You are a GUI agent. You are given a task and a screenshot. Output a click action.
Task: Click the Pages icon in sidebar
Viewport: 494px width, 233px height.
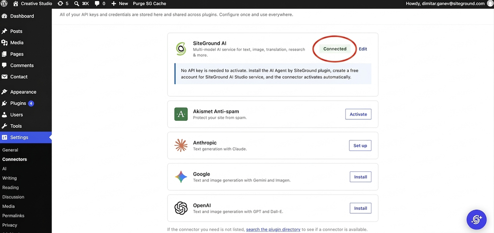(x=4, y=54)
